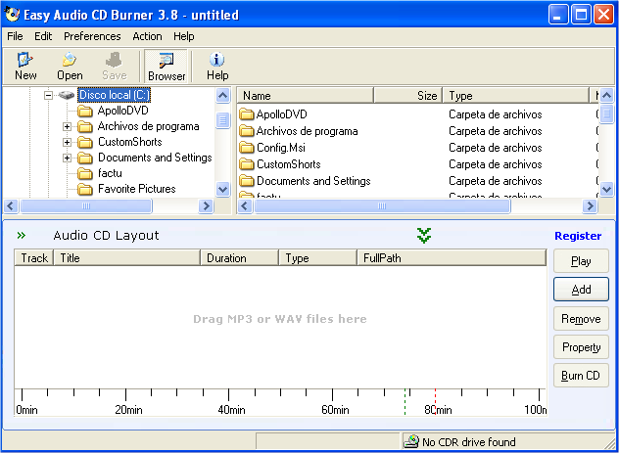Click the Track column header
The height and width of the screenshot is (453, 619).
(34, 258)
